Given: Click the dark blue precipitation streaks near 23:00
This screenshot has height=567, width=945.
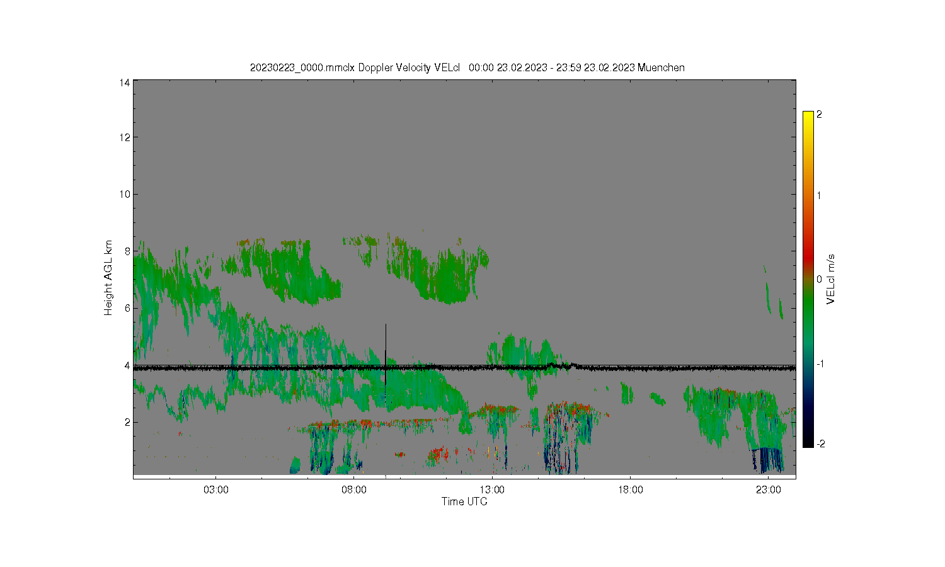Looking at the screenshot, I should (x=769, y=460).
